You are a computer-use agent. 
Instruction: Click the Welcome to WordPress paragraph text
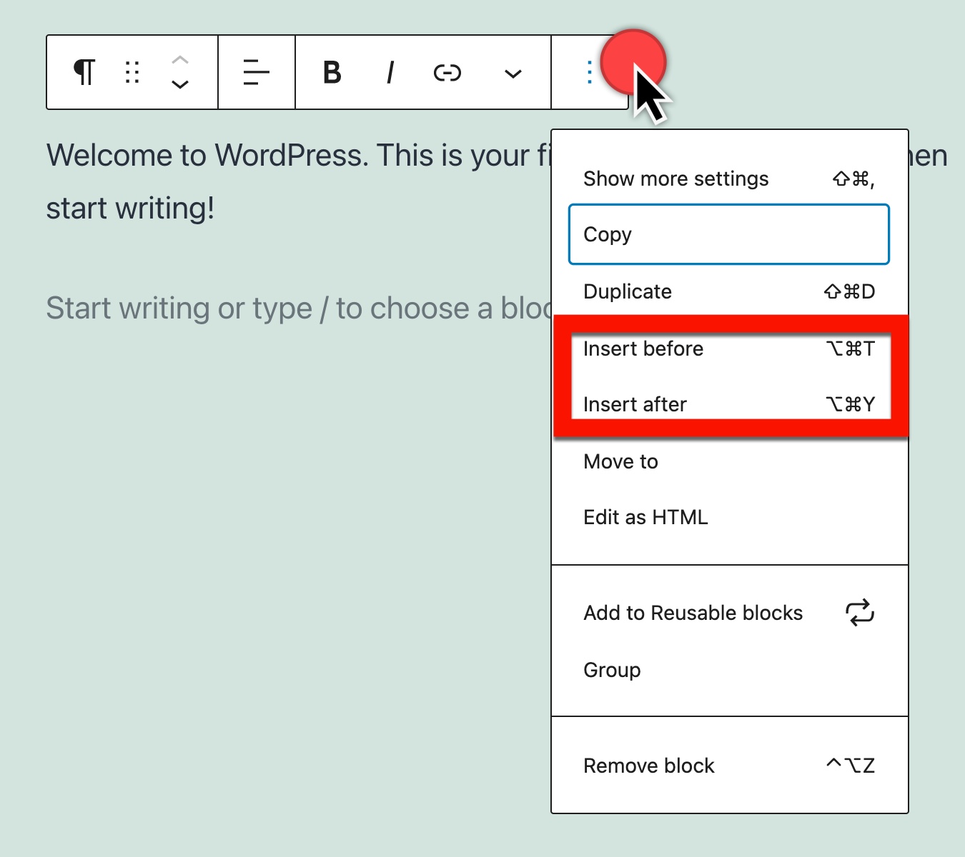pyautogui.click(x=298, y=181)
